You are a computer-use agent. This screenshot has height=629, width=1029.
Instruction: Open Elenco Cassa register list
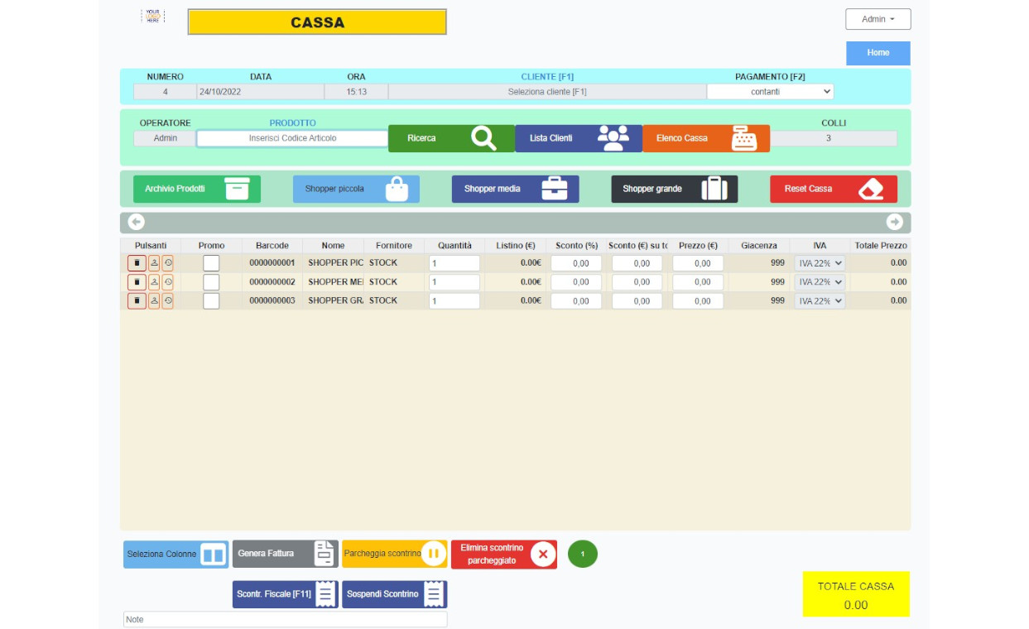(x=706, y=138)
